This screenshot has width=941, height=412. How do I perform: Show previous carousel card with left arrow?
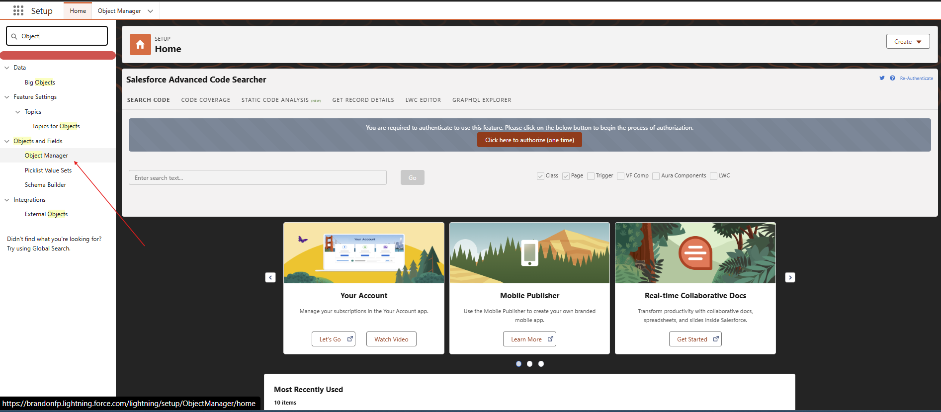(x=270, y=277)
